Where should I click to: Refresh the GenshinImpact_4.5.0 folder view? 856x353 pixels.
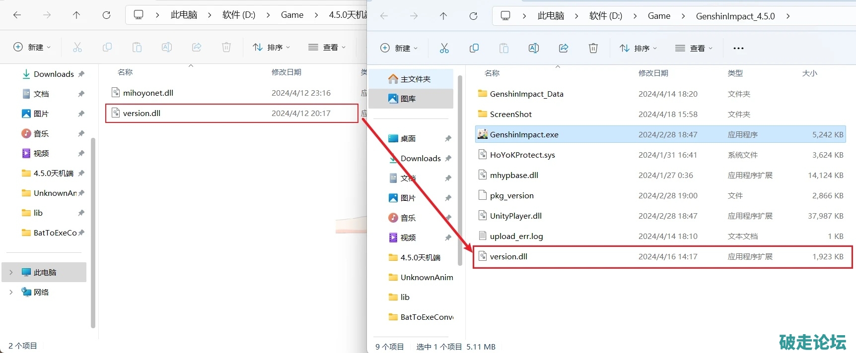[473, 16]
